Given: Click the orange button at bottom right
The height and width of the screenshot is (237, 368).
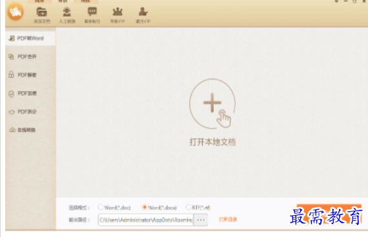Looking at the screenshot, I should [329, 214].
